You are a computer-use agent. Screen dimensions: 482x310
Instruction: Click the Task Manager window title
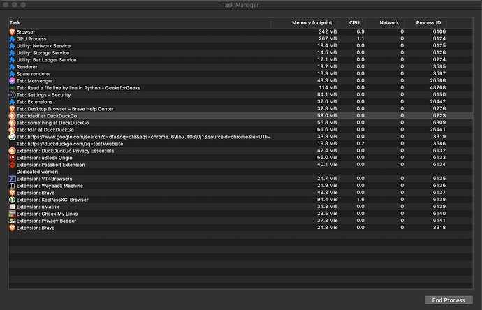tap(240, 5)
